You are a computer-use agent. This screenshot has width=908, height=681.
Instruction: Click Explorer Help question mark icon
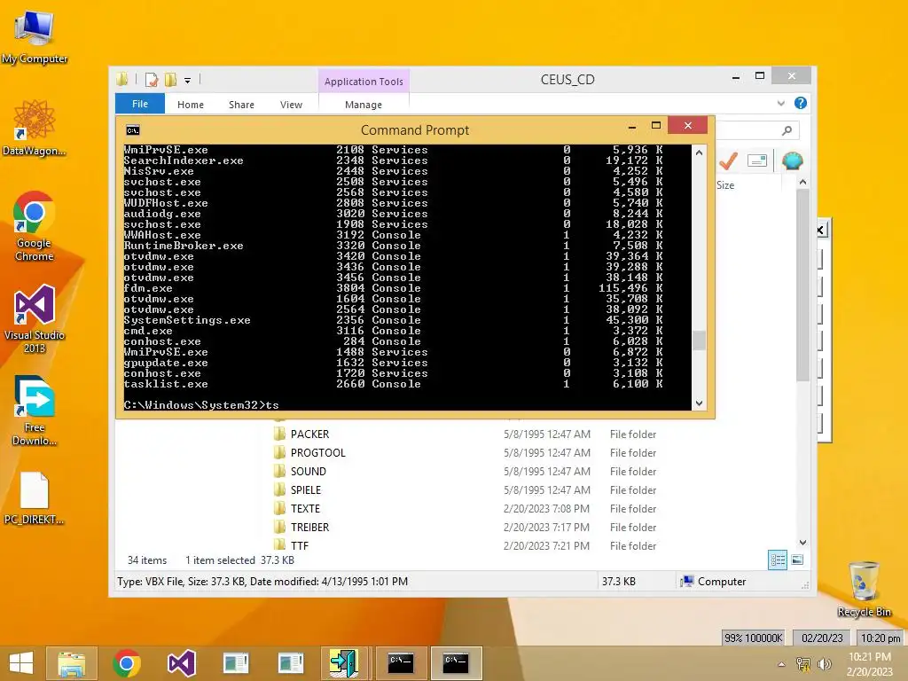(801, 103)
